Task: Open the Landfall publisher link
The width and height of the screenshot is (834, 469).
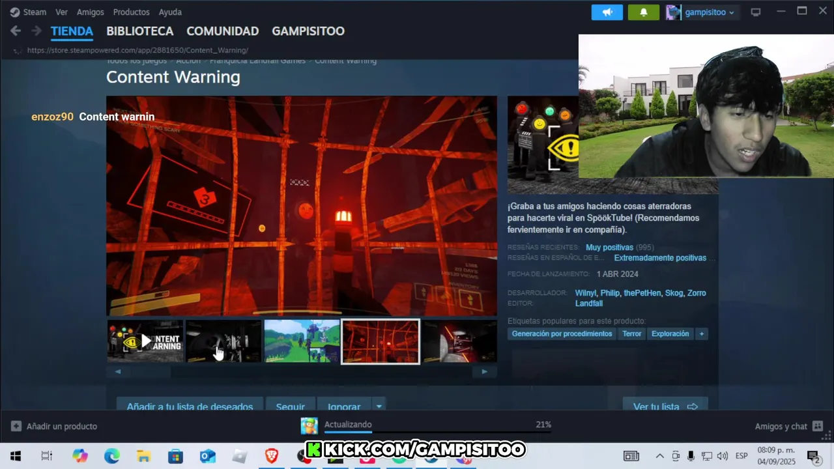Action: click(x=589, y=304)
